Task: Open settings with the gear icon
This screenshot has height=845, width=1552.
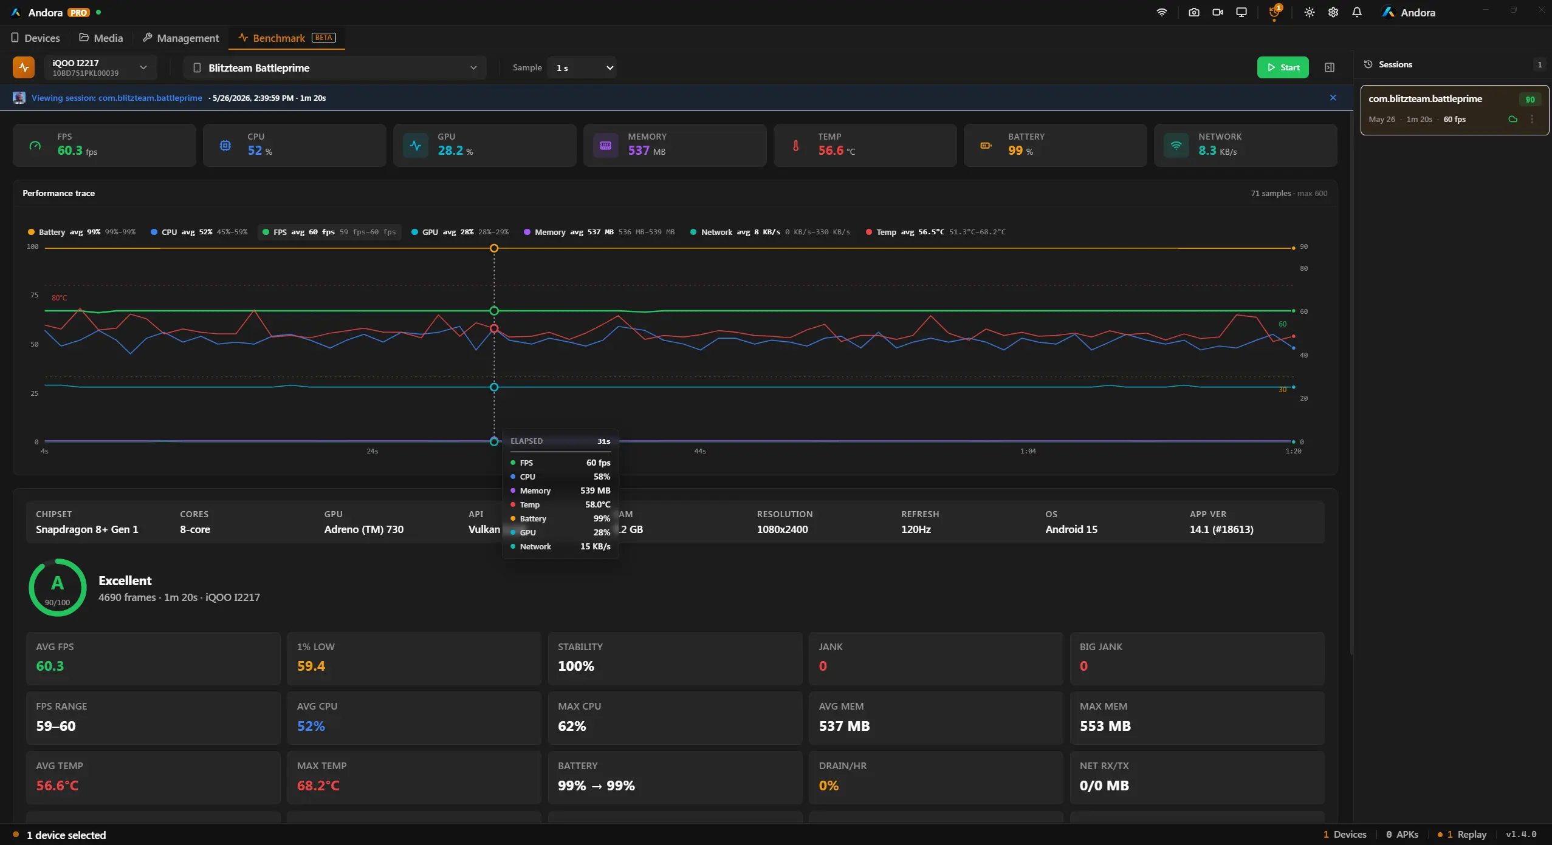Action: pos(1333,12)
